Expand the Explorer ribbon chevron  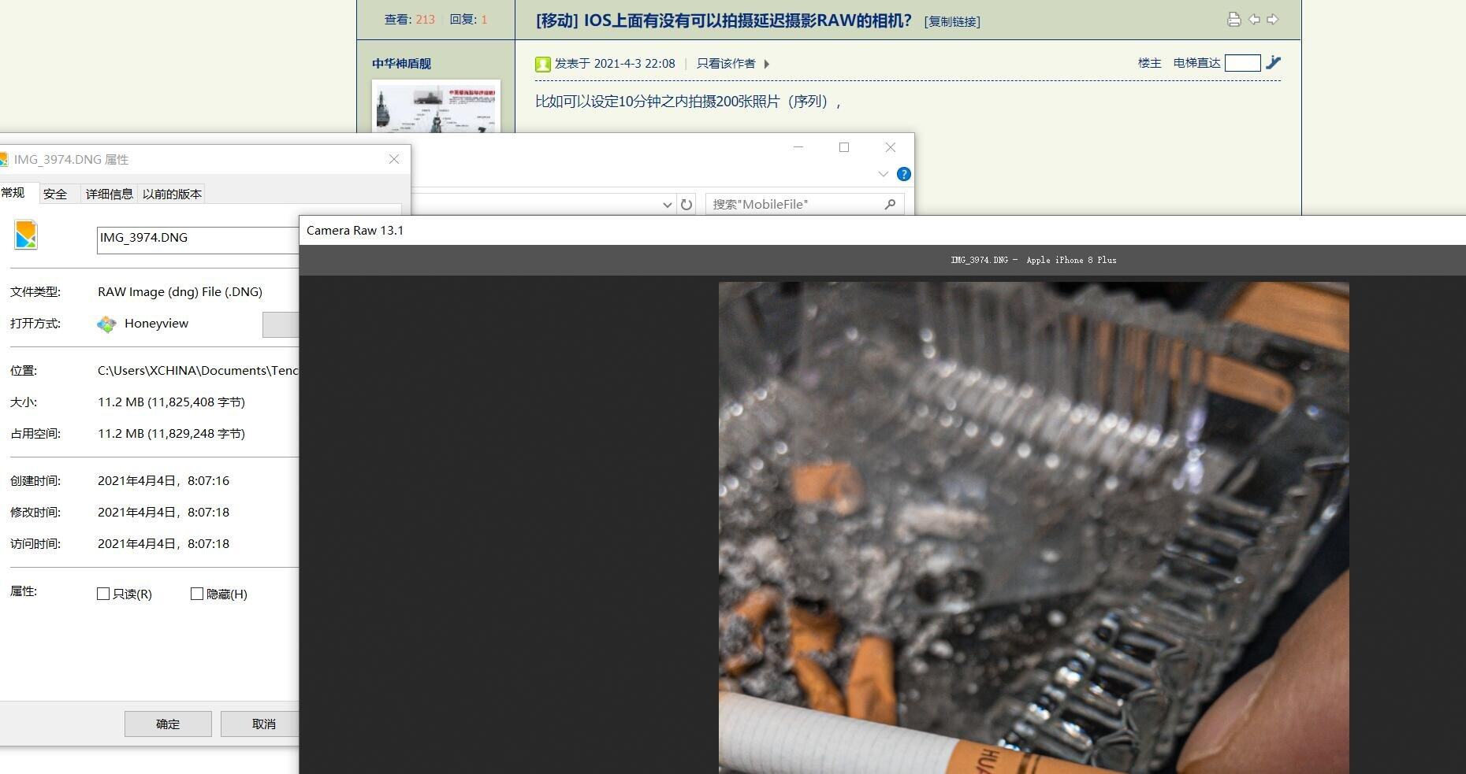883,174
